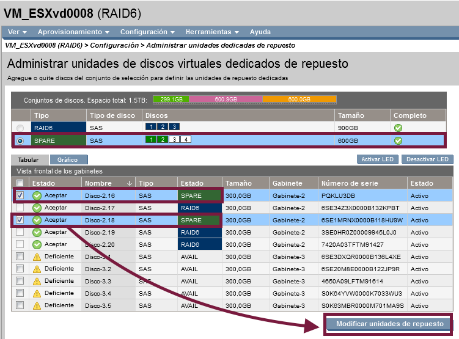
Task: Click disk number 4 in SPARE row
Action: coord(186,140)
